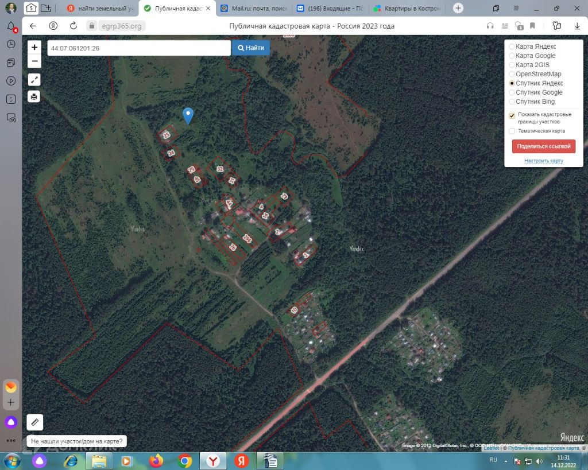Select Спутник Bing radio option
The image size is (588, 470).
[512, 102]
